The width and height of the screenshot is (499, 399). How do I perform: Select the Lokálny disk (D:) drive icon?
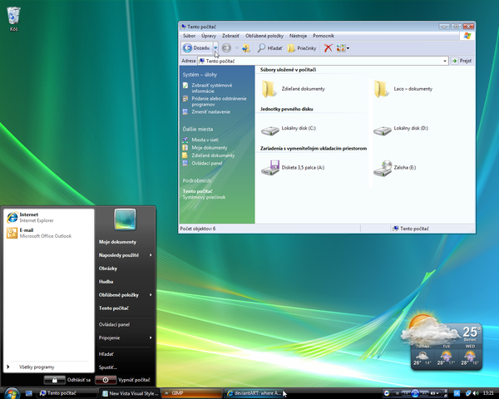tap(383, 130)
